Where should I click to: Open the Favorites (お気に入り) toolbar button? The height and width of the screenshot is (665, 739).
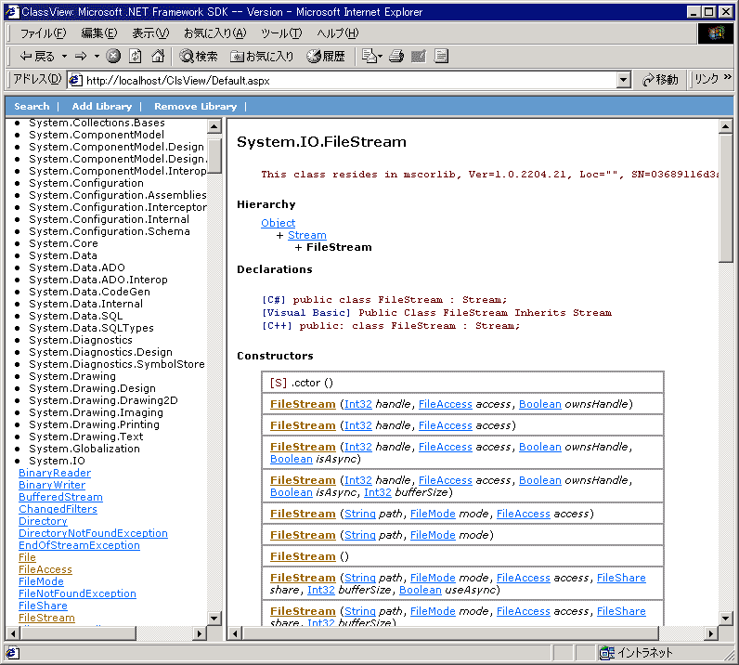[x=262, y=57]
